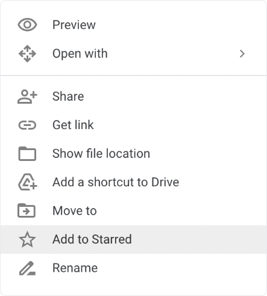Image resolution: width=267 pixels, height=296 pixels.
Task: Expand the Open with submenu arrow
Action: click(242, 54)
